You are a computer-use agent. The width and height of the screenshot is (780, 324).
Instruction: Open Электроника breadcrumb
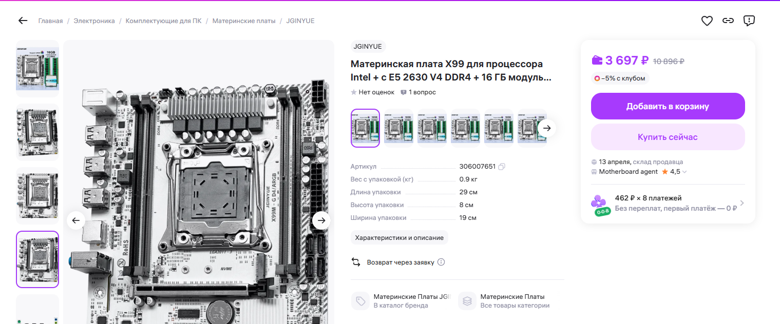pos(94,21)
